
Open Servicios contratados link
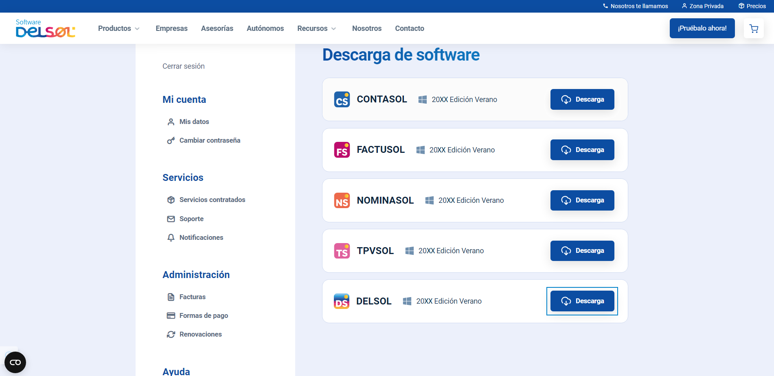click(212, 200)
